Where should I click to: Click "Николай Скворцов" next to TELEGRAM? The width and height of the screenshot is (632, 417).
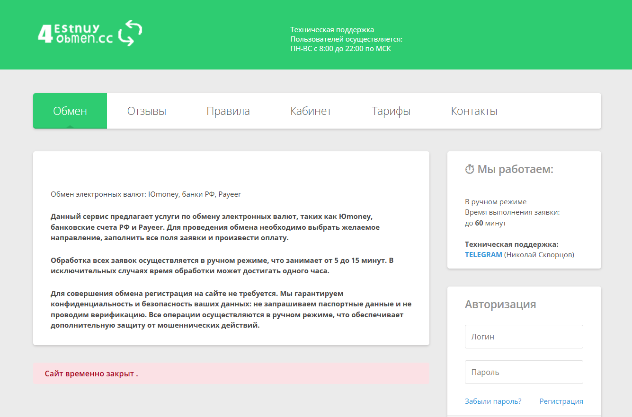coord(539,254)
